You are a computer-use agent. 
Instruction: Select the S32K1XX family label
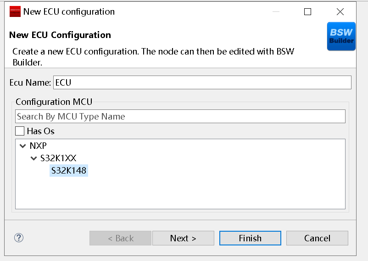tap(58, 158)
